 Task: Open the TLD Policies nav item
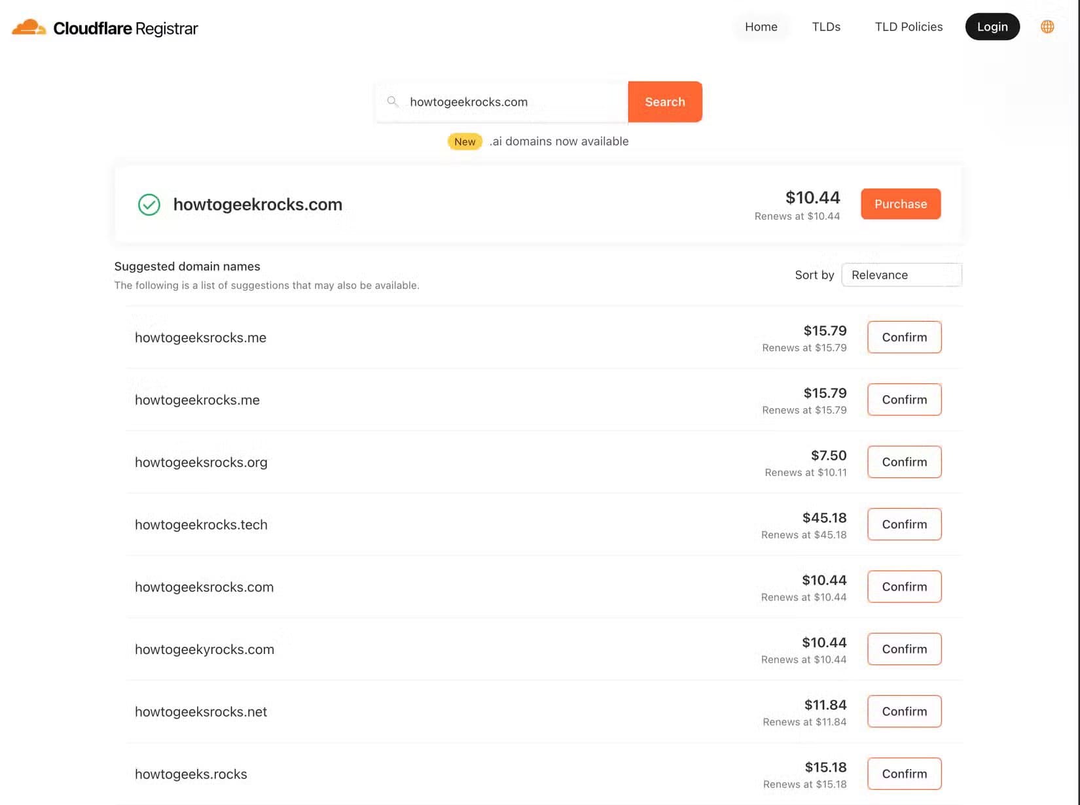pos(909,27)
